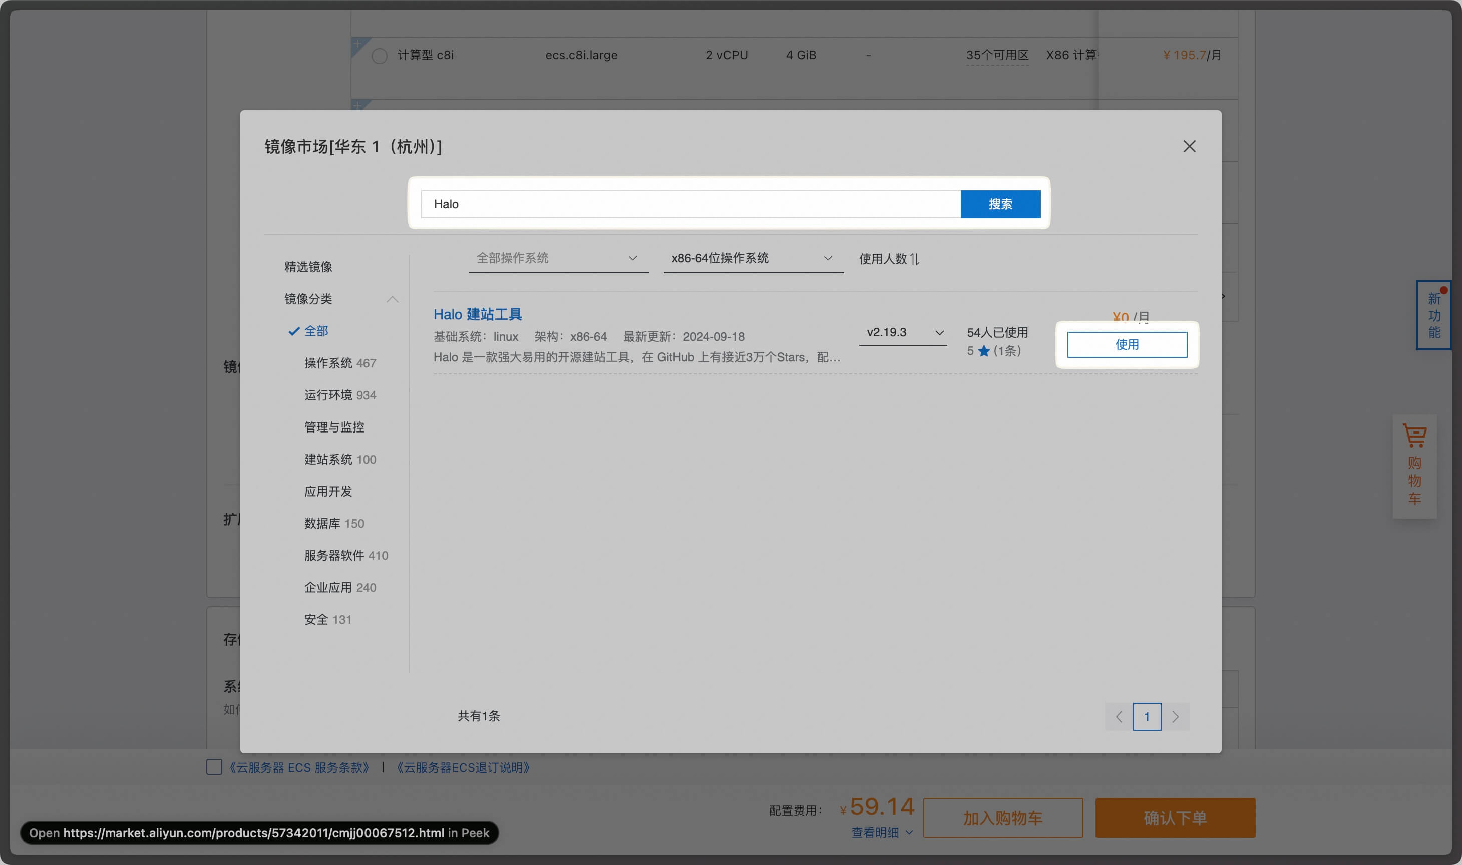Open the x86-64位操作系统 dropdown
The width and height of the screenshot is (1462, 865).
752,259
